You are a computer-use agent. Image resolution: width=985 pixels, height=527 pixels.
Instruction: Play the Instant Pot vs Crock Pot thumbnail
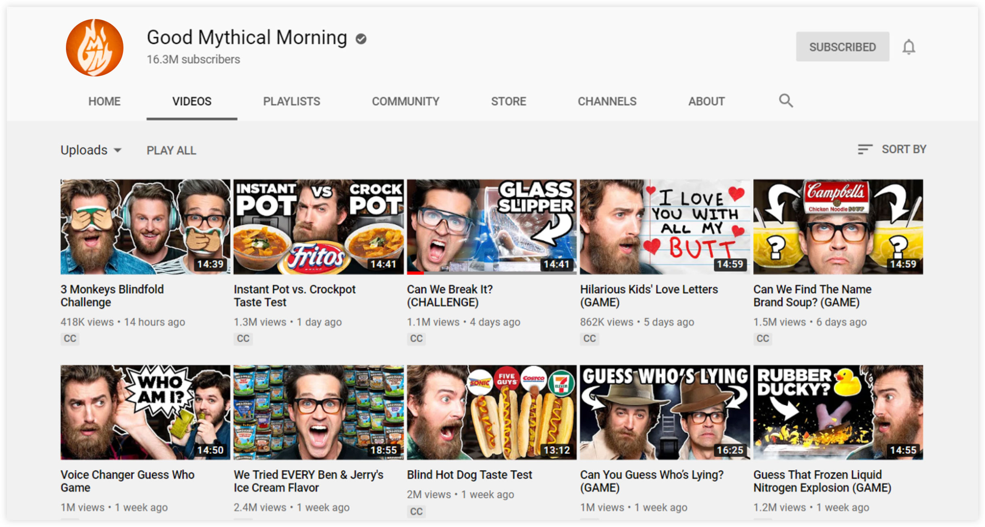(318, 227)
